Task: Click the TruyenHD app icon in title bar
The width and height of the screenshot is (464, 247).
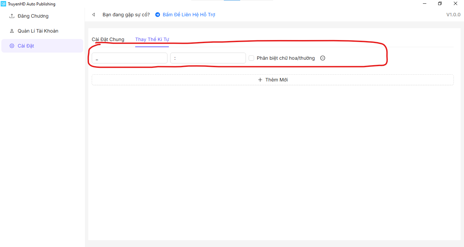Action: pos(3,4)
